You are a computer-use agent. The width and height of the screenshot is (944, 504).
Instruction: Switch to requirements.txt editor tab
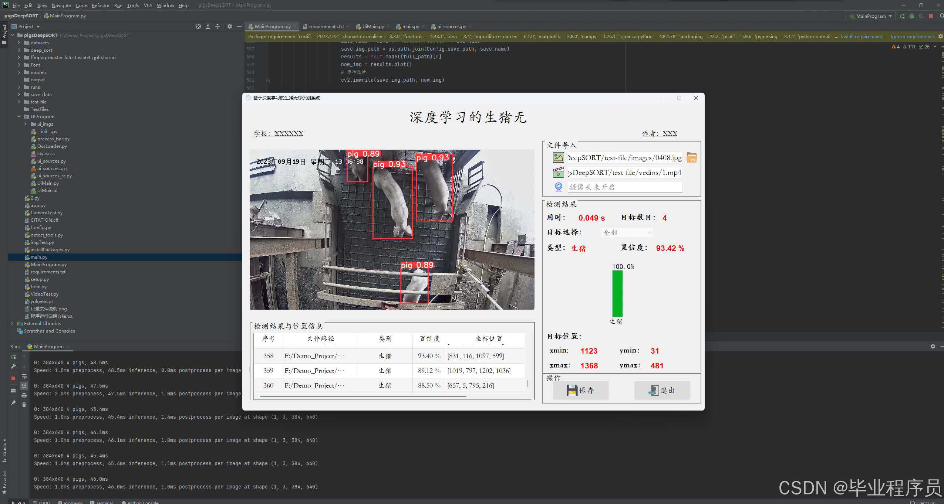pos(326,26)
